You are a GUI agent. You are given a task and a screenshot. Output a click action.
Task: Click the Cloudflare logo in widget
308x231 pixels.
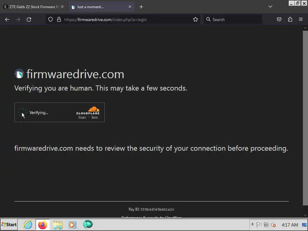[88, 111]
